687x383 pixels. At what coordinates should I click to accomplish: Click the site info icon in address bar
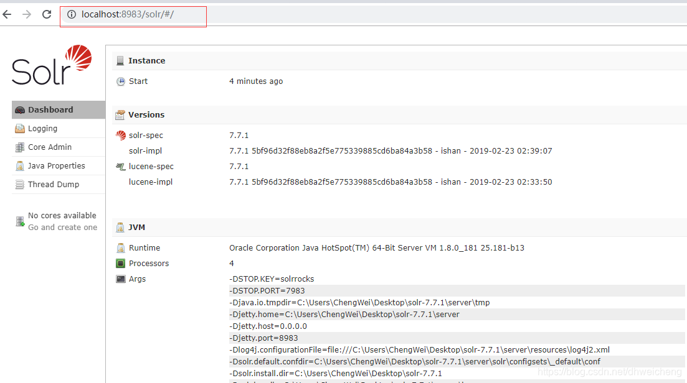[72, 14]
